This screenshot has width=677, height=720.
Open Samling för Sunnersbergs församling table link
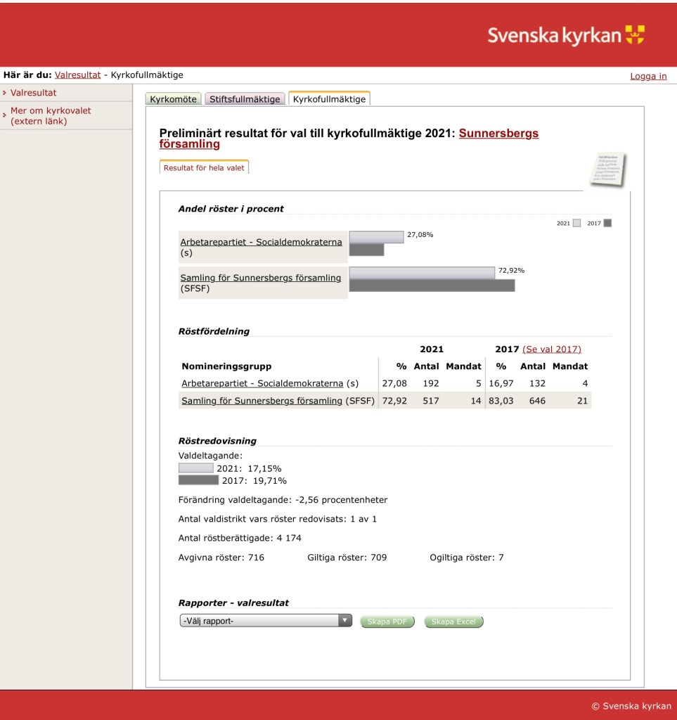pos(262,401)
